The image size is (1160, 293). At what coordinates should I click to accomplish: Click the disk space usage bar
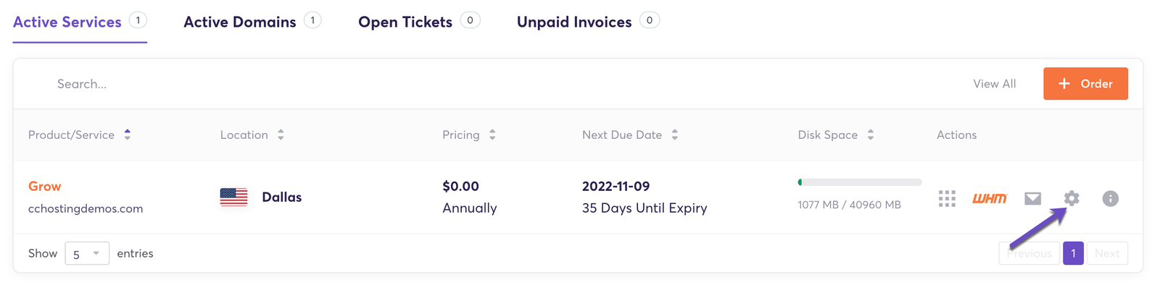click(859, 182)
